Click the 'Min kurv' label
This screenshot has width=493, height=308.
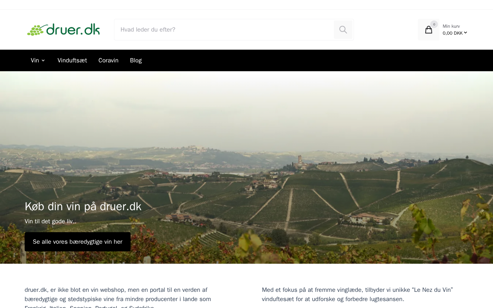coord(451,26)
